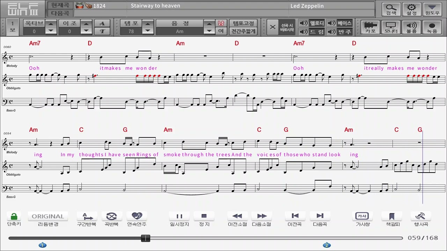Jump to next song 다음곡
447x251 pixels.
click(x=320, y=216)
